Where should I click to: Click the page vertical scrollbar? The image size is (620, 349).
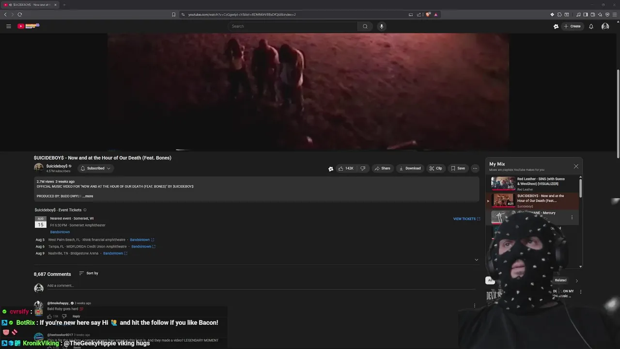618,114
